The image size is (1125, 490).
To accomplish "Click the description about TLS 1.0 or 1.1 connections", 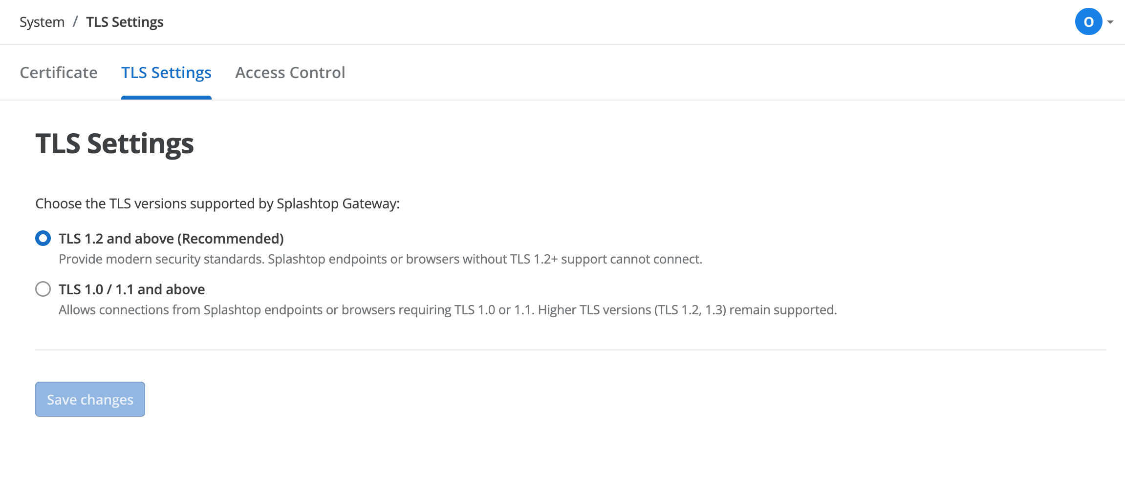I will [448, 310].
